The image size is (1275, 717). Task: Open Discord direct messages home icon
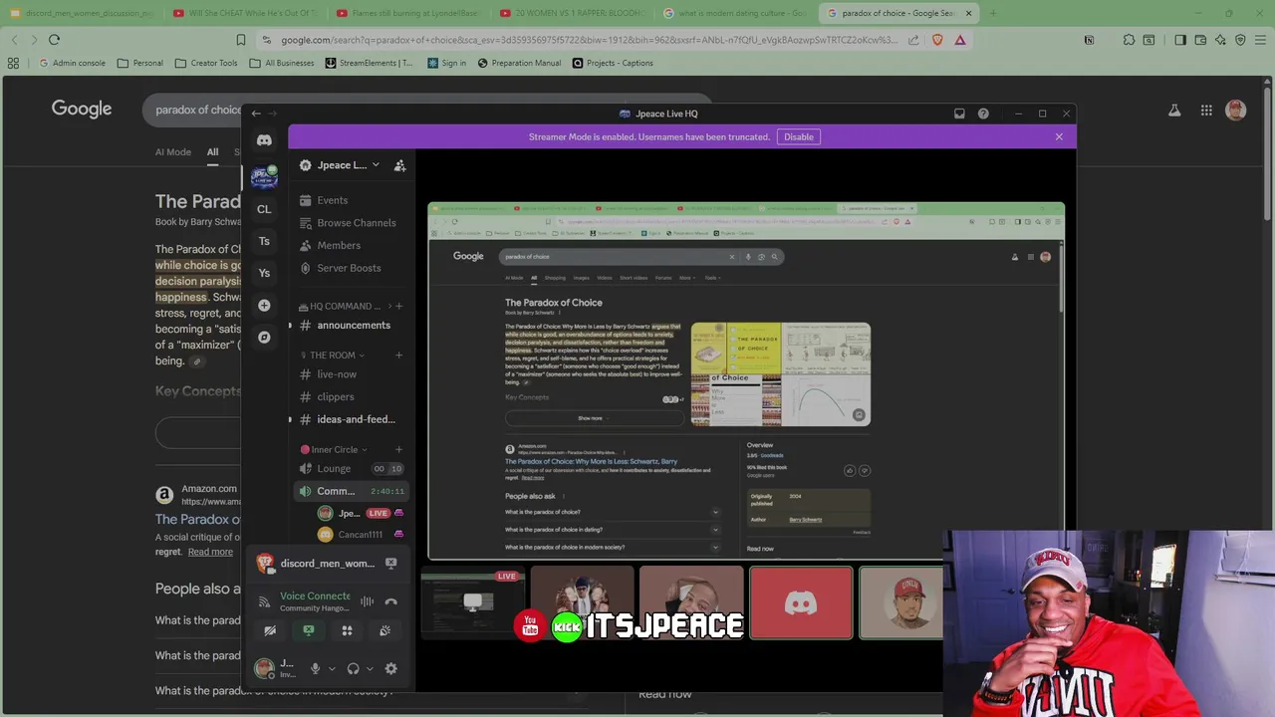264,140
